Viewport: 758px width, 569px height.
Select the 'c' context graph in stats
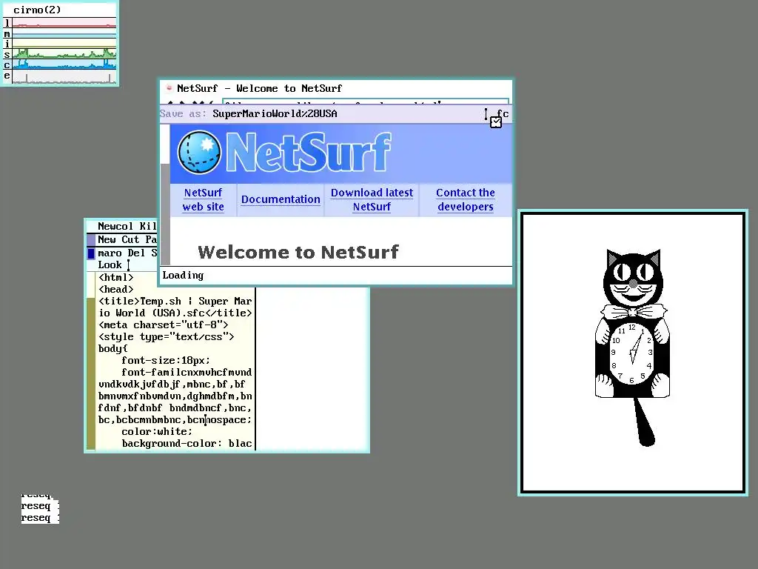click(x=64, y=64)
